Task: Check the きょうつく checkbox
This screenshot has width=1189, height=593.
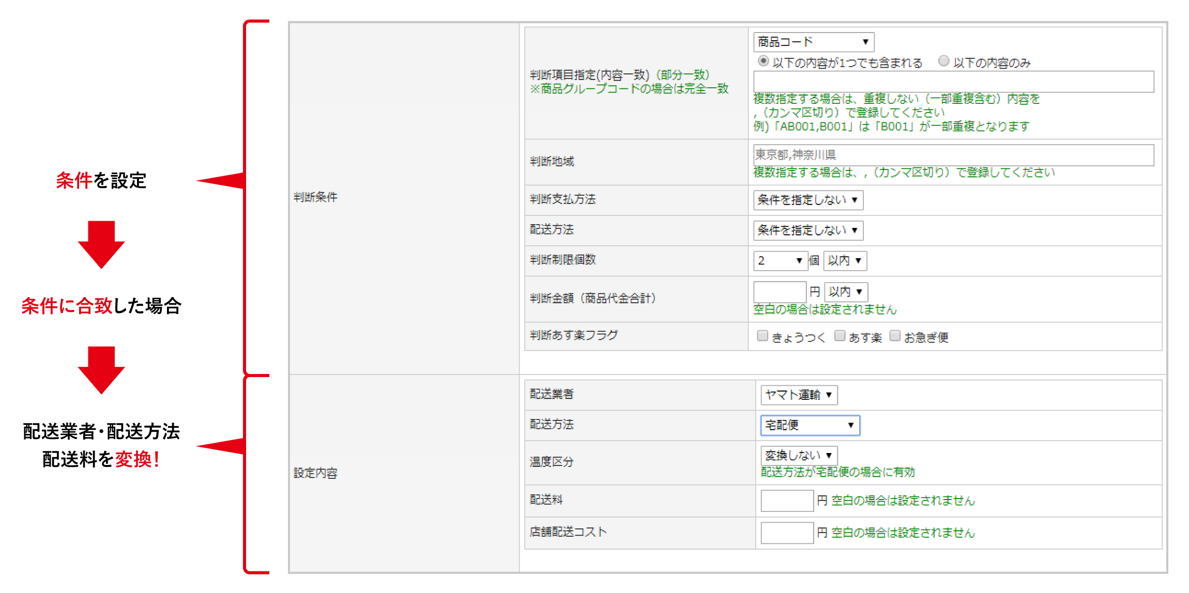Action: pos(762,336)
